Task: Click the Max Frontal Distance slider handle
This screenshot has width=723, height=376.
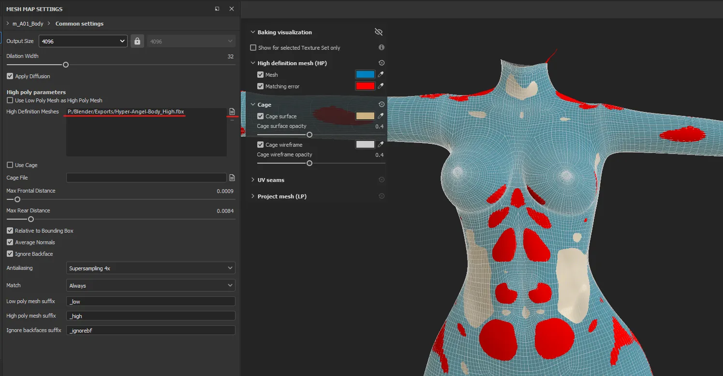Action: pos(17,199)
